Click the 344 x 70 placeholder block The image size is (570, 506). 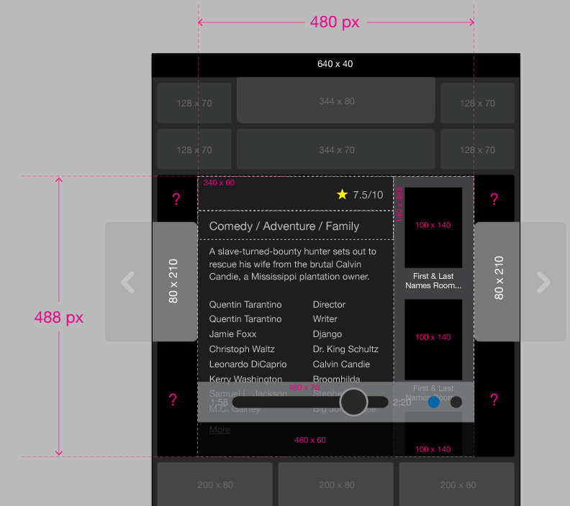point(335,149)
